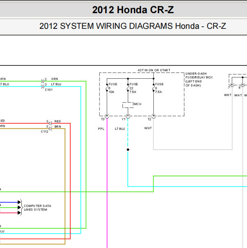Click the LT BLU label right of C101 pin 3
The width and height of the screenshot is (247, 248).
coord(56,84)
